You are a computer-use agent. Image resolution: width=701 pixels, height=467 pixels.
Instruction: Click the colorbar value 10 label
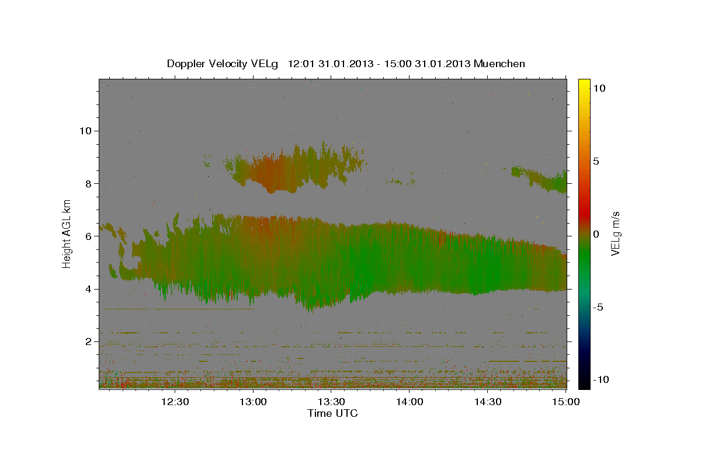tap(599, 88)
